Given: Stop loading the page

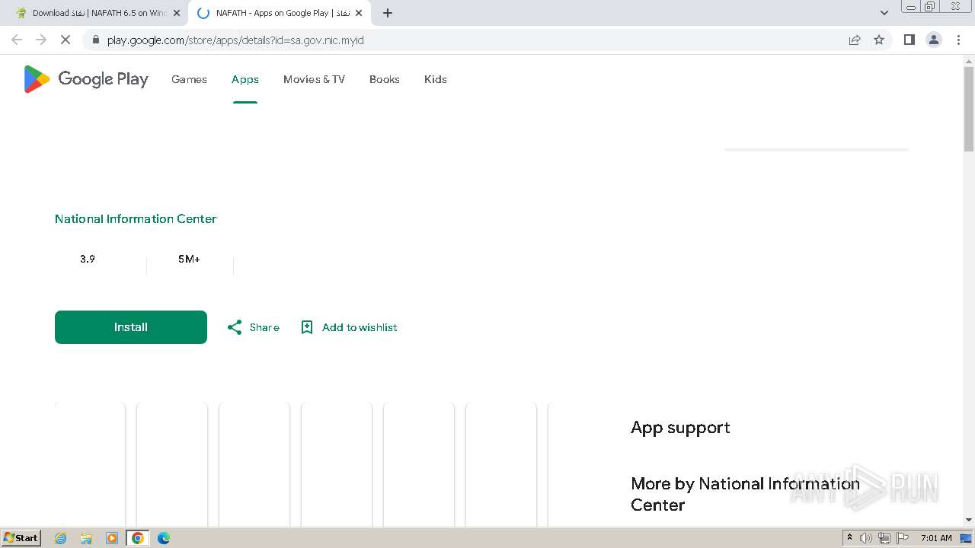Looking at the screenshot, I should (x=66, y=40).
